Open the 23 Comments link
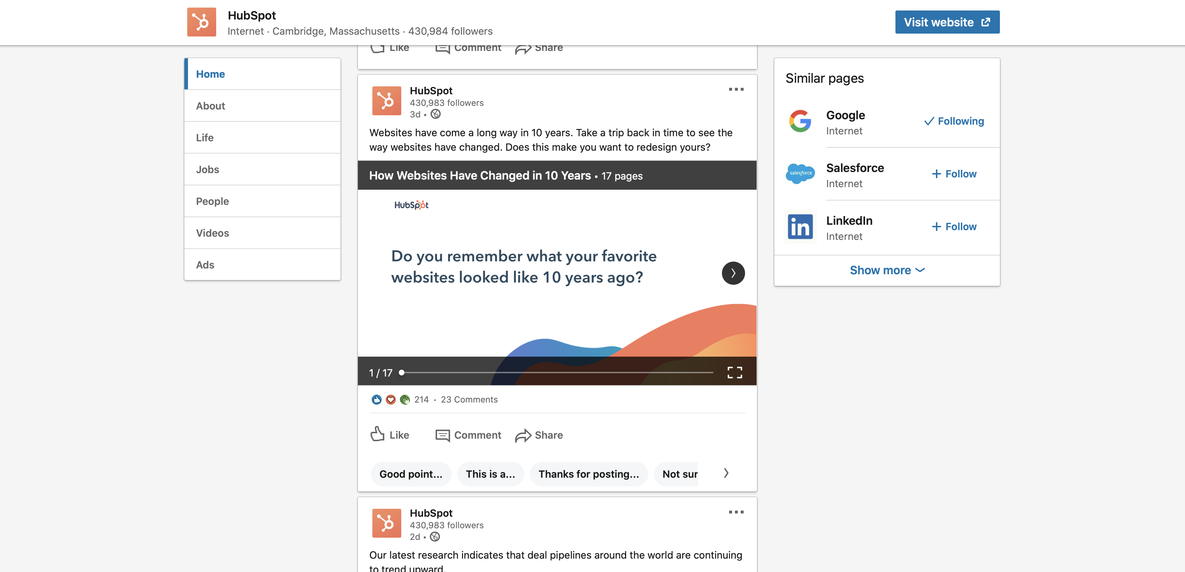 [469, 400]
